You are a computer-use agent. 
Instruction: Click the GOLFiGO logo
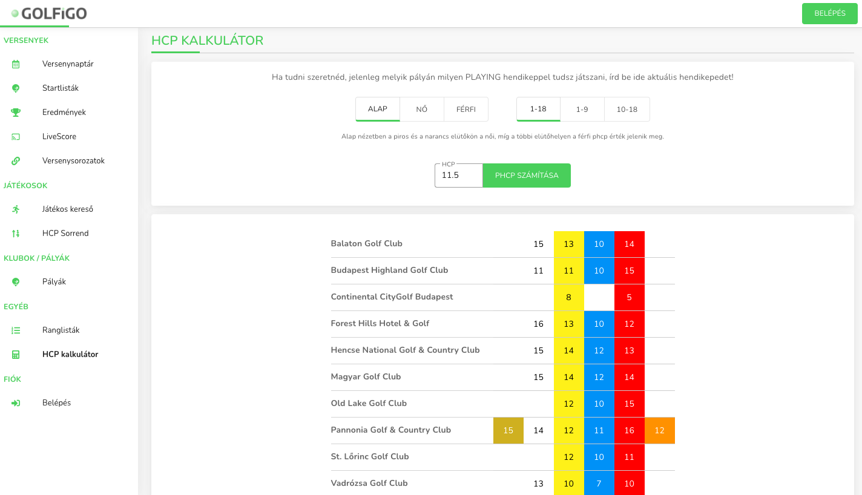(48, 13)
